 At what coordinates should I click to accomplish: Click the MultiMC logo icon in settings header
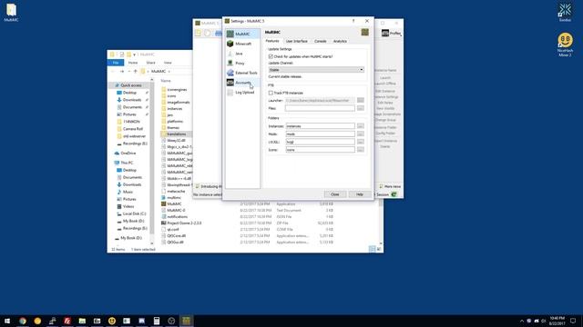[x=364, y=33]
